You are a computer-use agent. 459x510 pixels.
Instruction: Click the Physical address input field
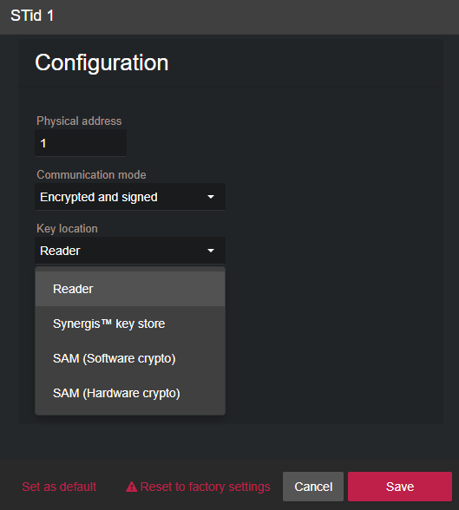[x=81, y=143]
